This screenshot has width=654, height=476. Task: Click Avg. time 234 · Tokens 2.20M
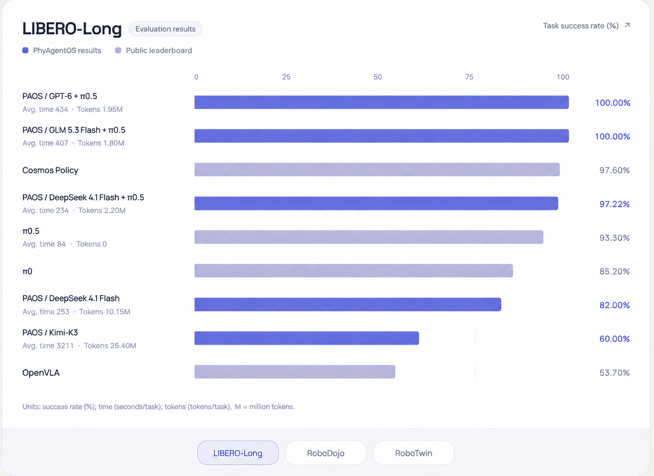point(74,210)
